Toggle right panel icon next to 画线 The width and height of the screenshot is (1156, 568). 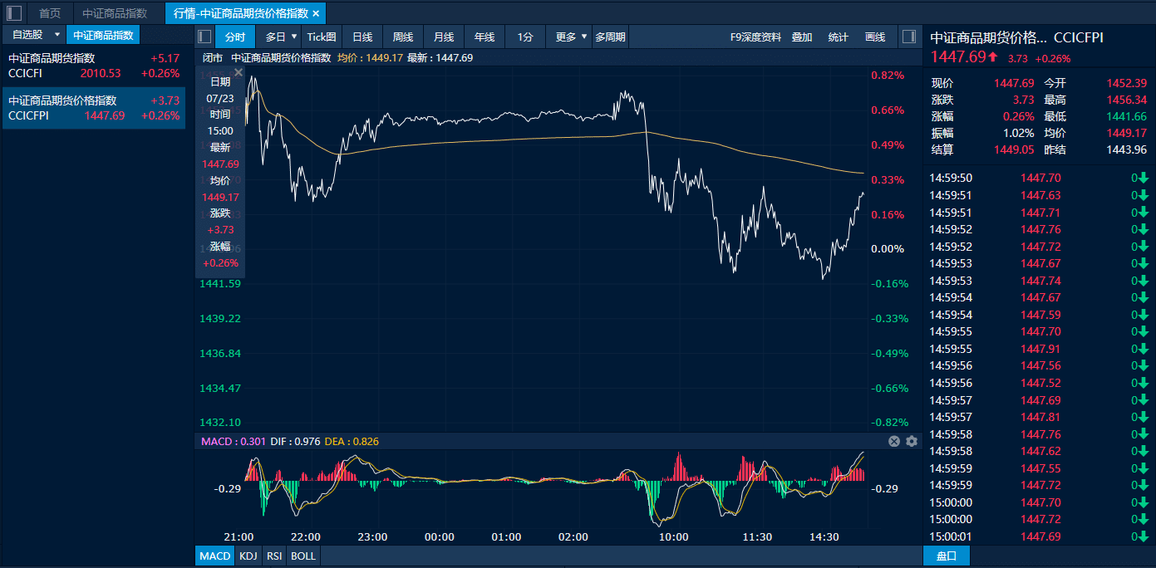click(909, 37)
